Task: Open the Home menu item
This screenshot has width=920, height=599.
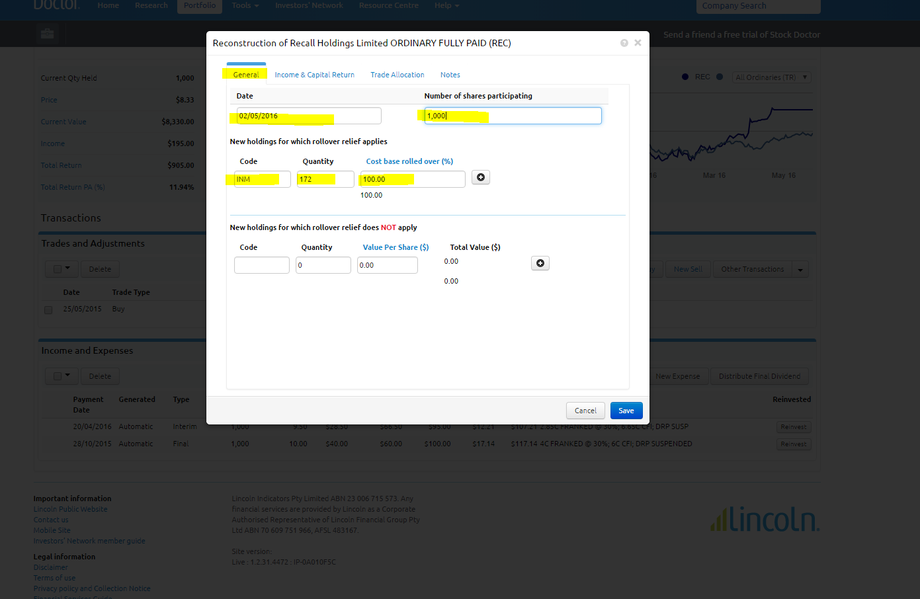Action: click(108, 5)
